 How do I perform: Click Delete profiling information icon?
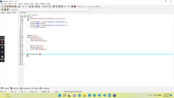pyautogui.click(x=75, y=7)
